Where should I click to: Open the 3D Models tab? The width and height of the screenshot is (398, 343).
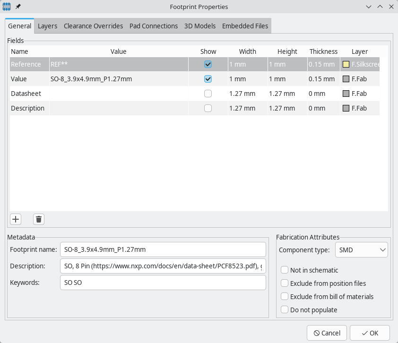(199, 26)
